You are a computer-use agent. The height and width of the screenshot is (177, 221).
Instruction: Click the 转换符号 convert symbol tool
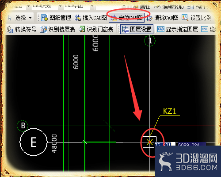pos(22,29)
